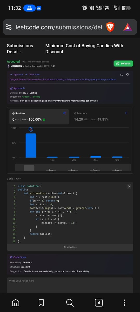The height and width of the screenshot is (312, 140).
Task: Click the sparkle icon in Memory card
Action: pyautogui.click(x=126, y=113)
